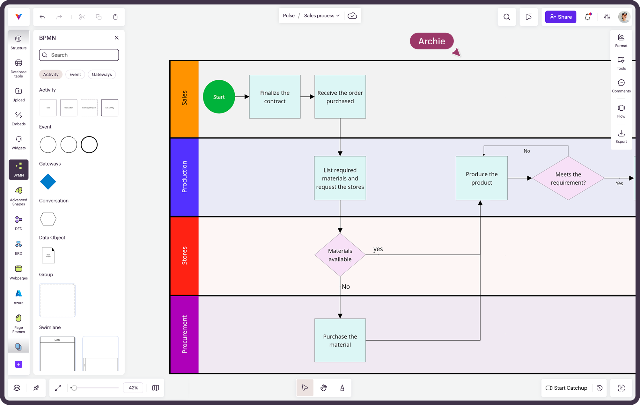
Task: Close the BPMN panel
Action: 117,38
